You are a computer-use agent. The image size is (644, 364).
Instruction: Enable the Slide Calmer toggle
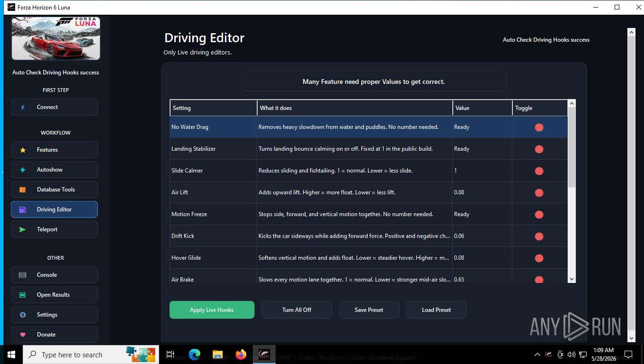coord(539,171)
